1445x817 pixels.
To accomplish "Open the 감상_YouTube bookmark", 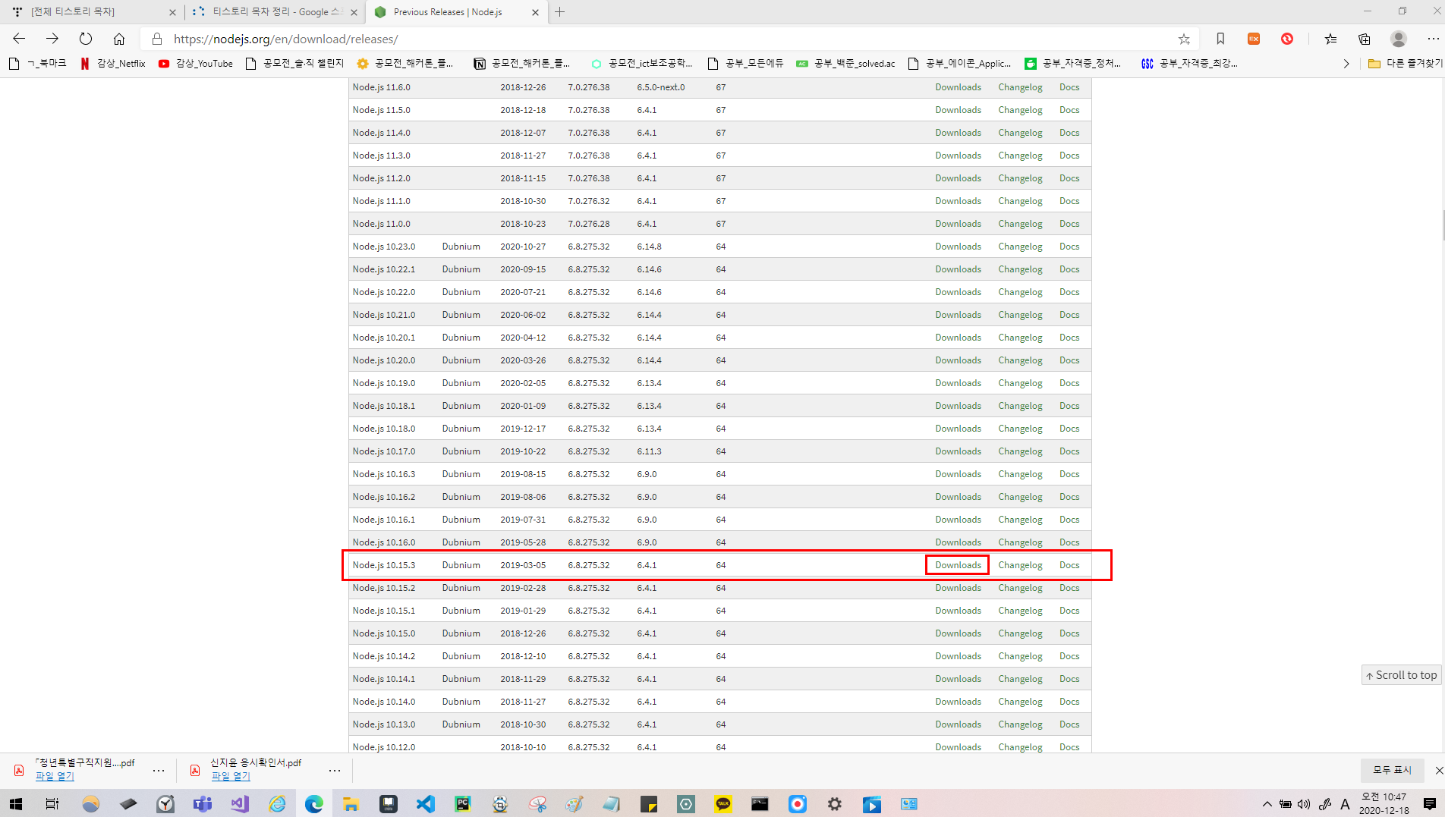I will coord(196,64).
